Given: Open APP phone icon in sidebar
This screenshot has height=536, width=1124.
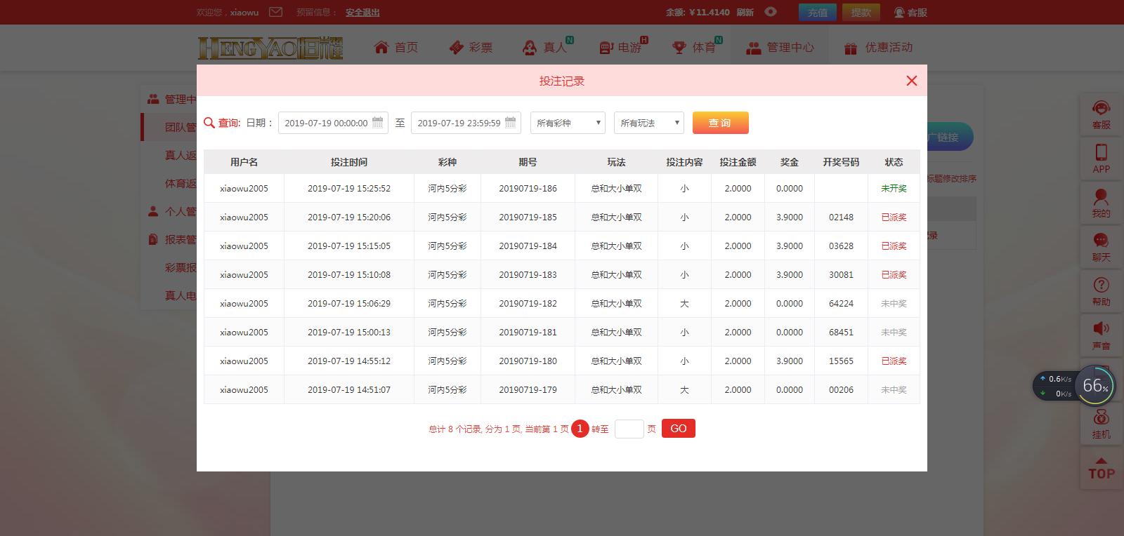Looking at the screenshot, I should (x=1101, y=159).
